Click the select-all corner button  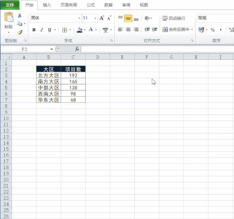tap(6, 57)
